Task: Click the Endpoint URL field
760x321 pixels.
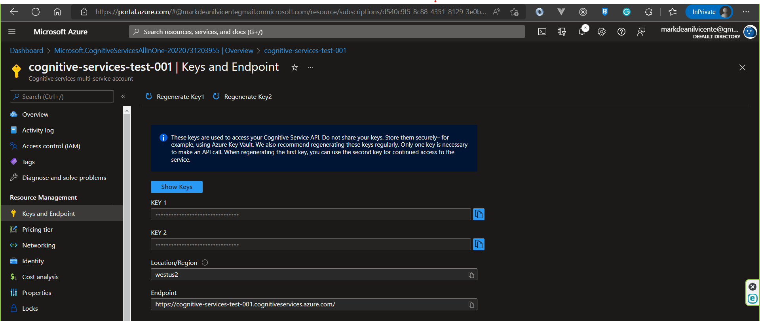Action: click(314, 304)
